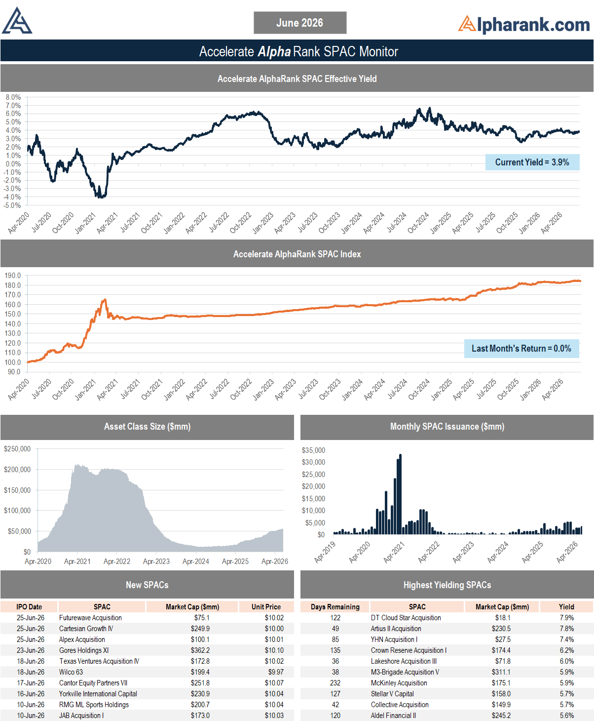The image size is (594, 721).
Task: Click the 232 days remaining value
Action: [335, 683]
